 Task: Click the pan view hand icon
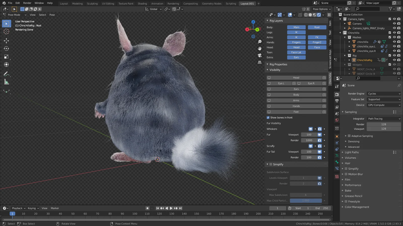pos(260,48)
